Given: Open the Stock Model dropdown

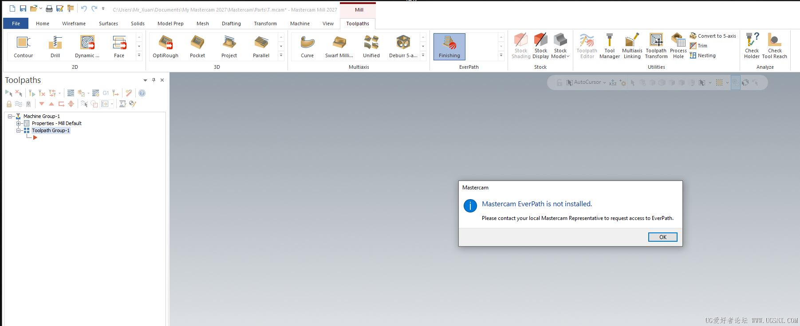Looking at the screenshot, I should [x=560, y=46].
